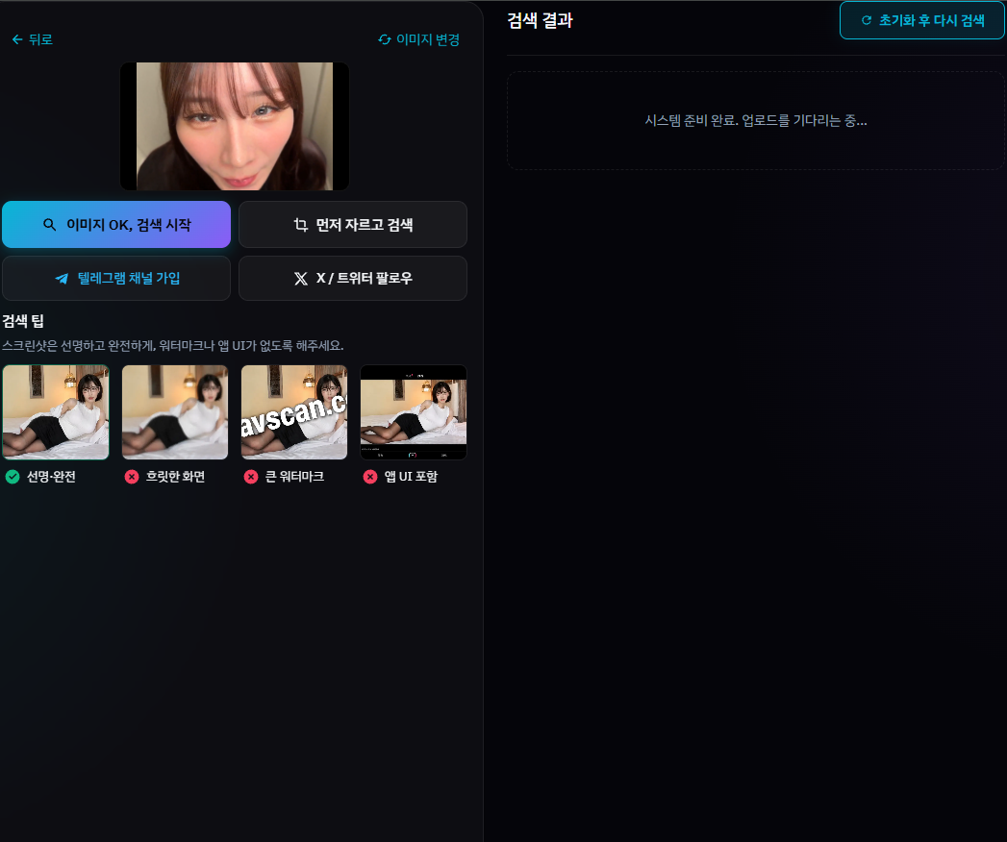Click the green check icon beside 선명·완전
The image size is (1007, 842).
tap(13, 477)
